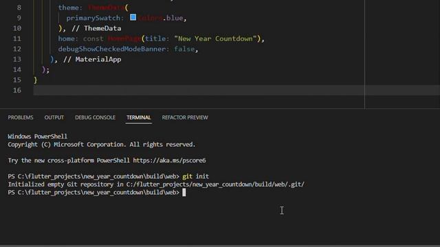The height and width of the screenshot is (247, 440).
Task: Click the "Windows PowerShell" header line
Action: 37,137
